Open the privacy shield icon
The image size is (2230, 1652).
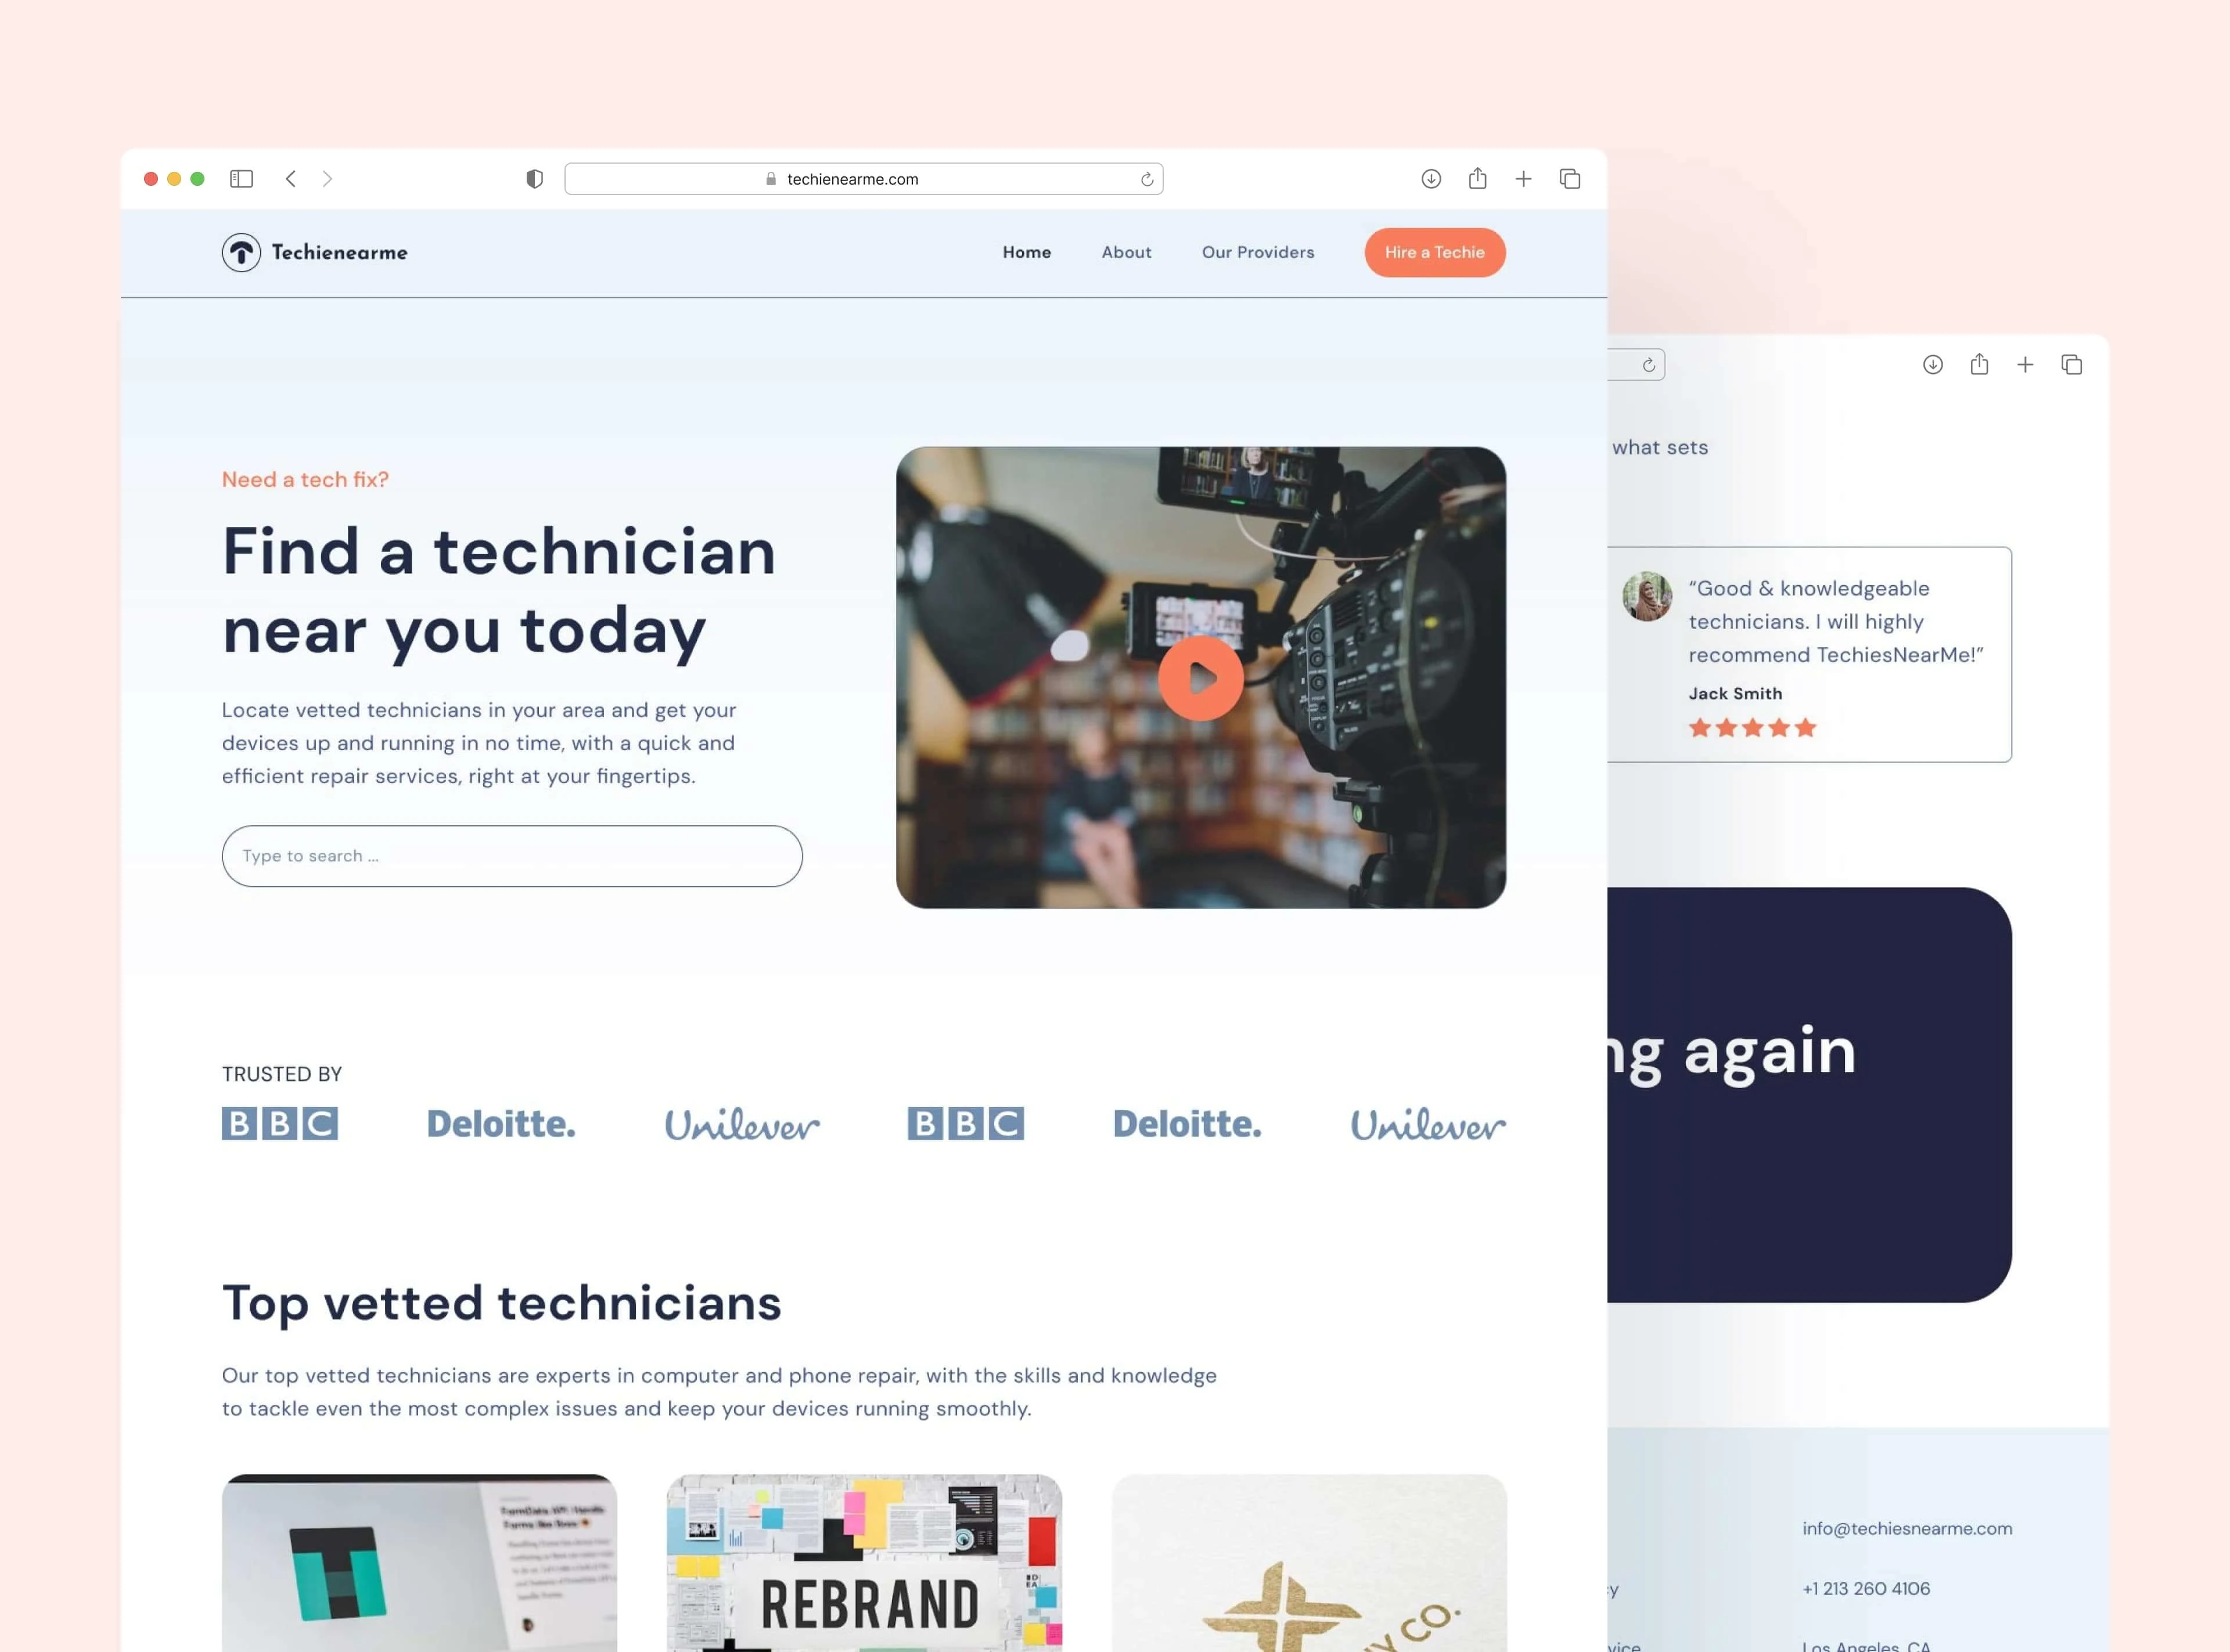coord(534,179)
